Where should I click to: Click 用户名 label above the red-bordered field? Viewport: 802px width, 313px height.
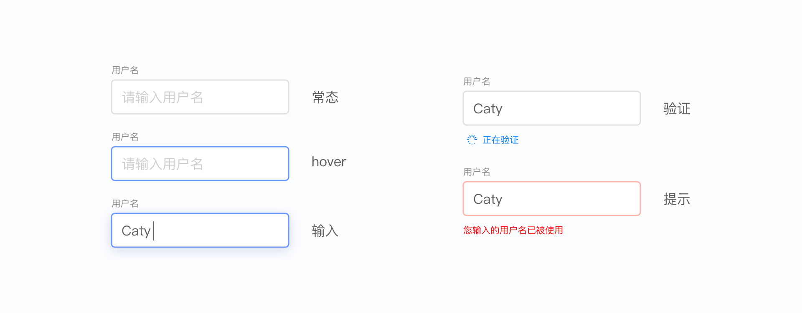click(x=477, y=172)
